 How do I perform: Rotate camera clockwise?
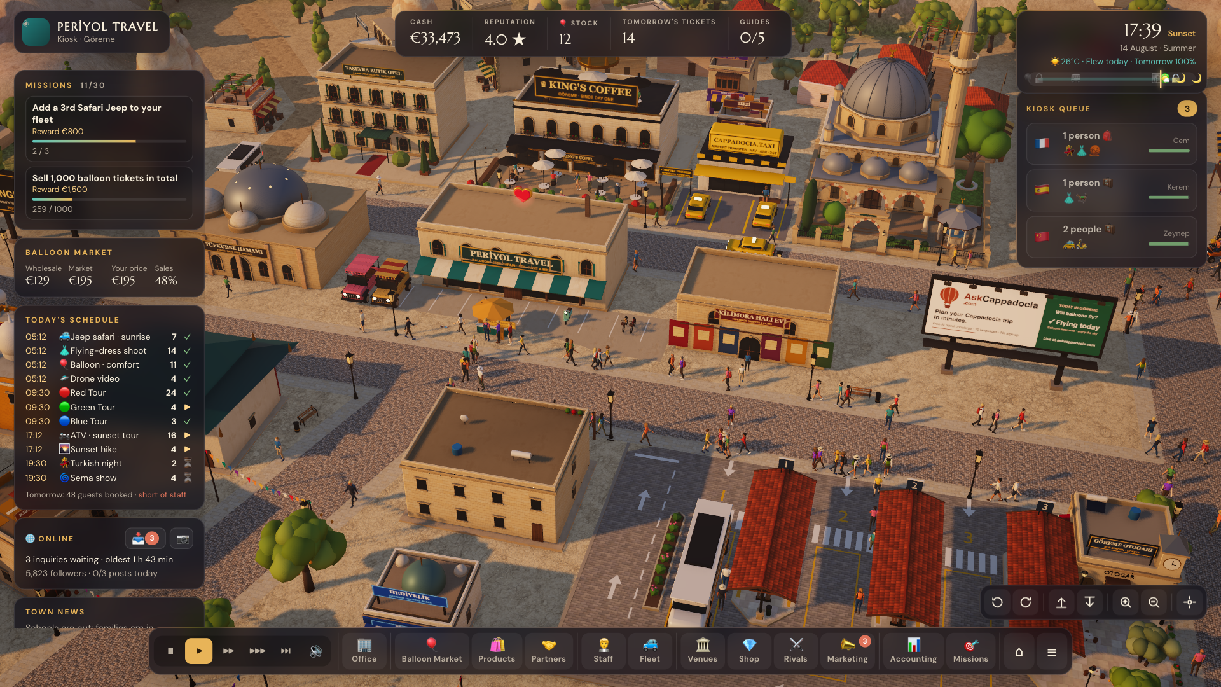click(x=1026, y=602)
